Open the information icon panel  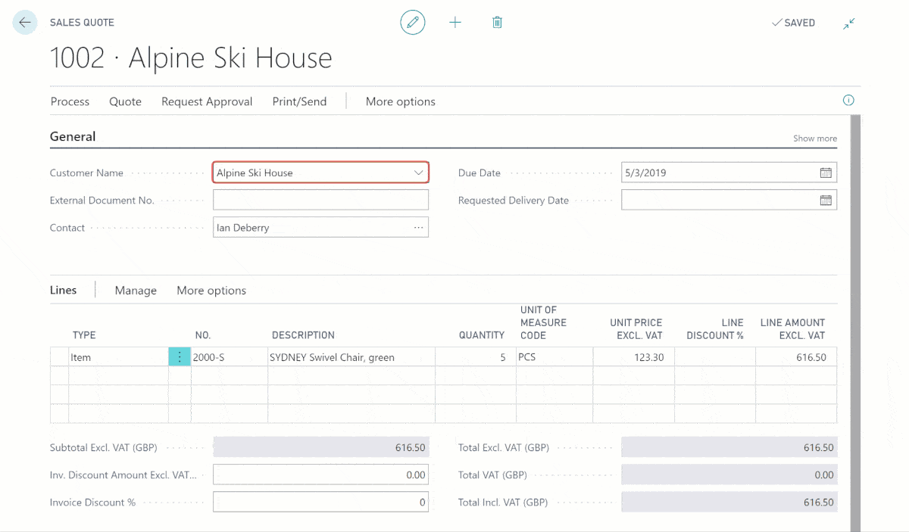848,100
